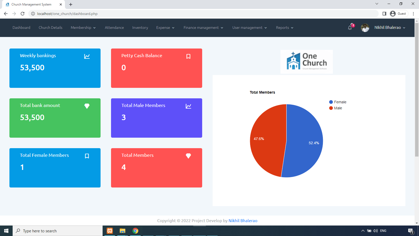Viewport: 419px width, 236px height.
Task: Click the Guest profile badge in Chrome
Action: coord(398,13)
